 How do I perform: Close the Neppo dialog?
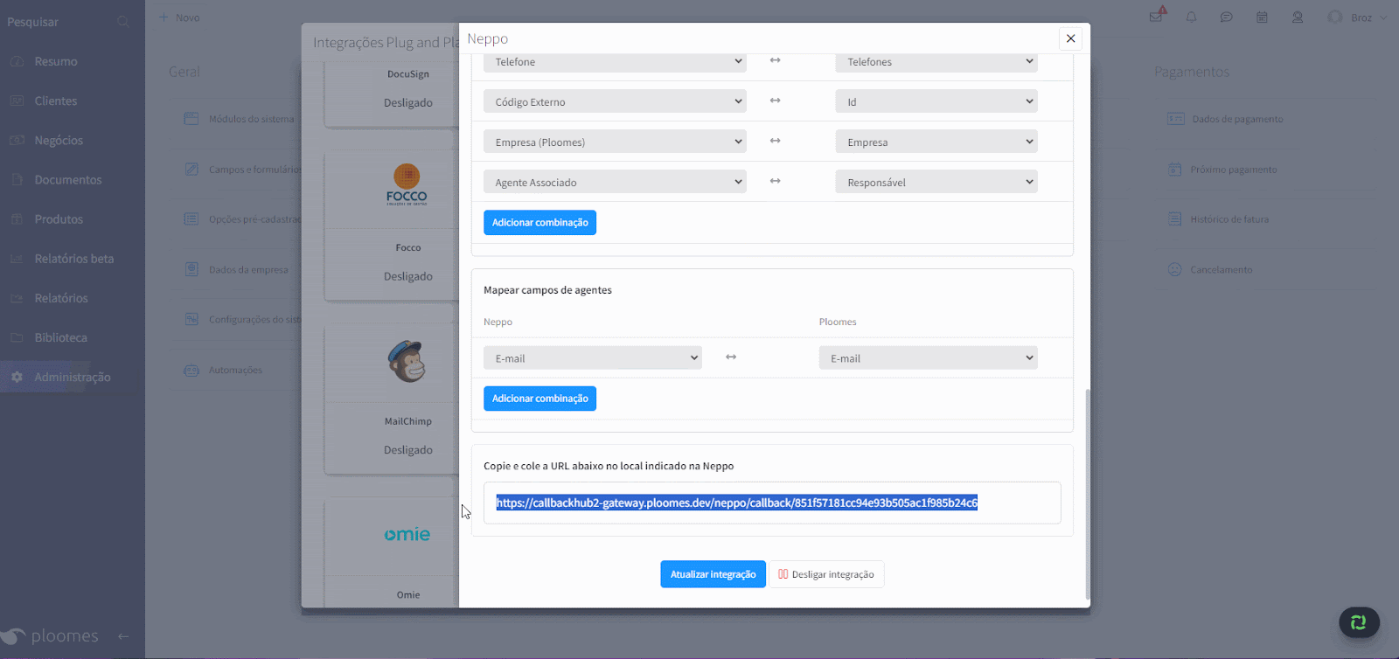tap(1070, 38)
